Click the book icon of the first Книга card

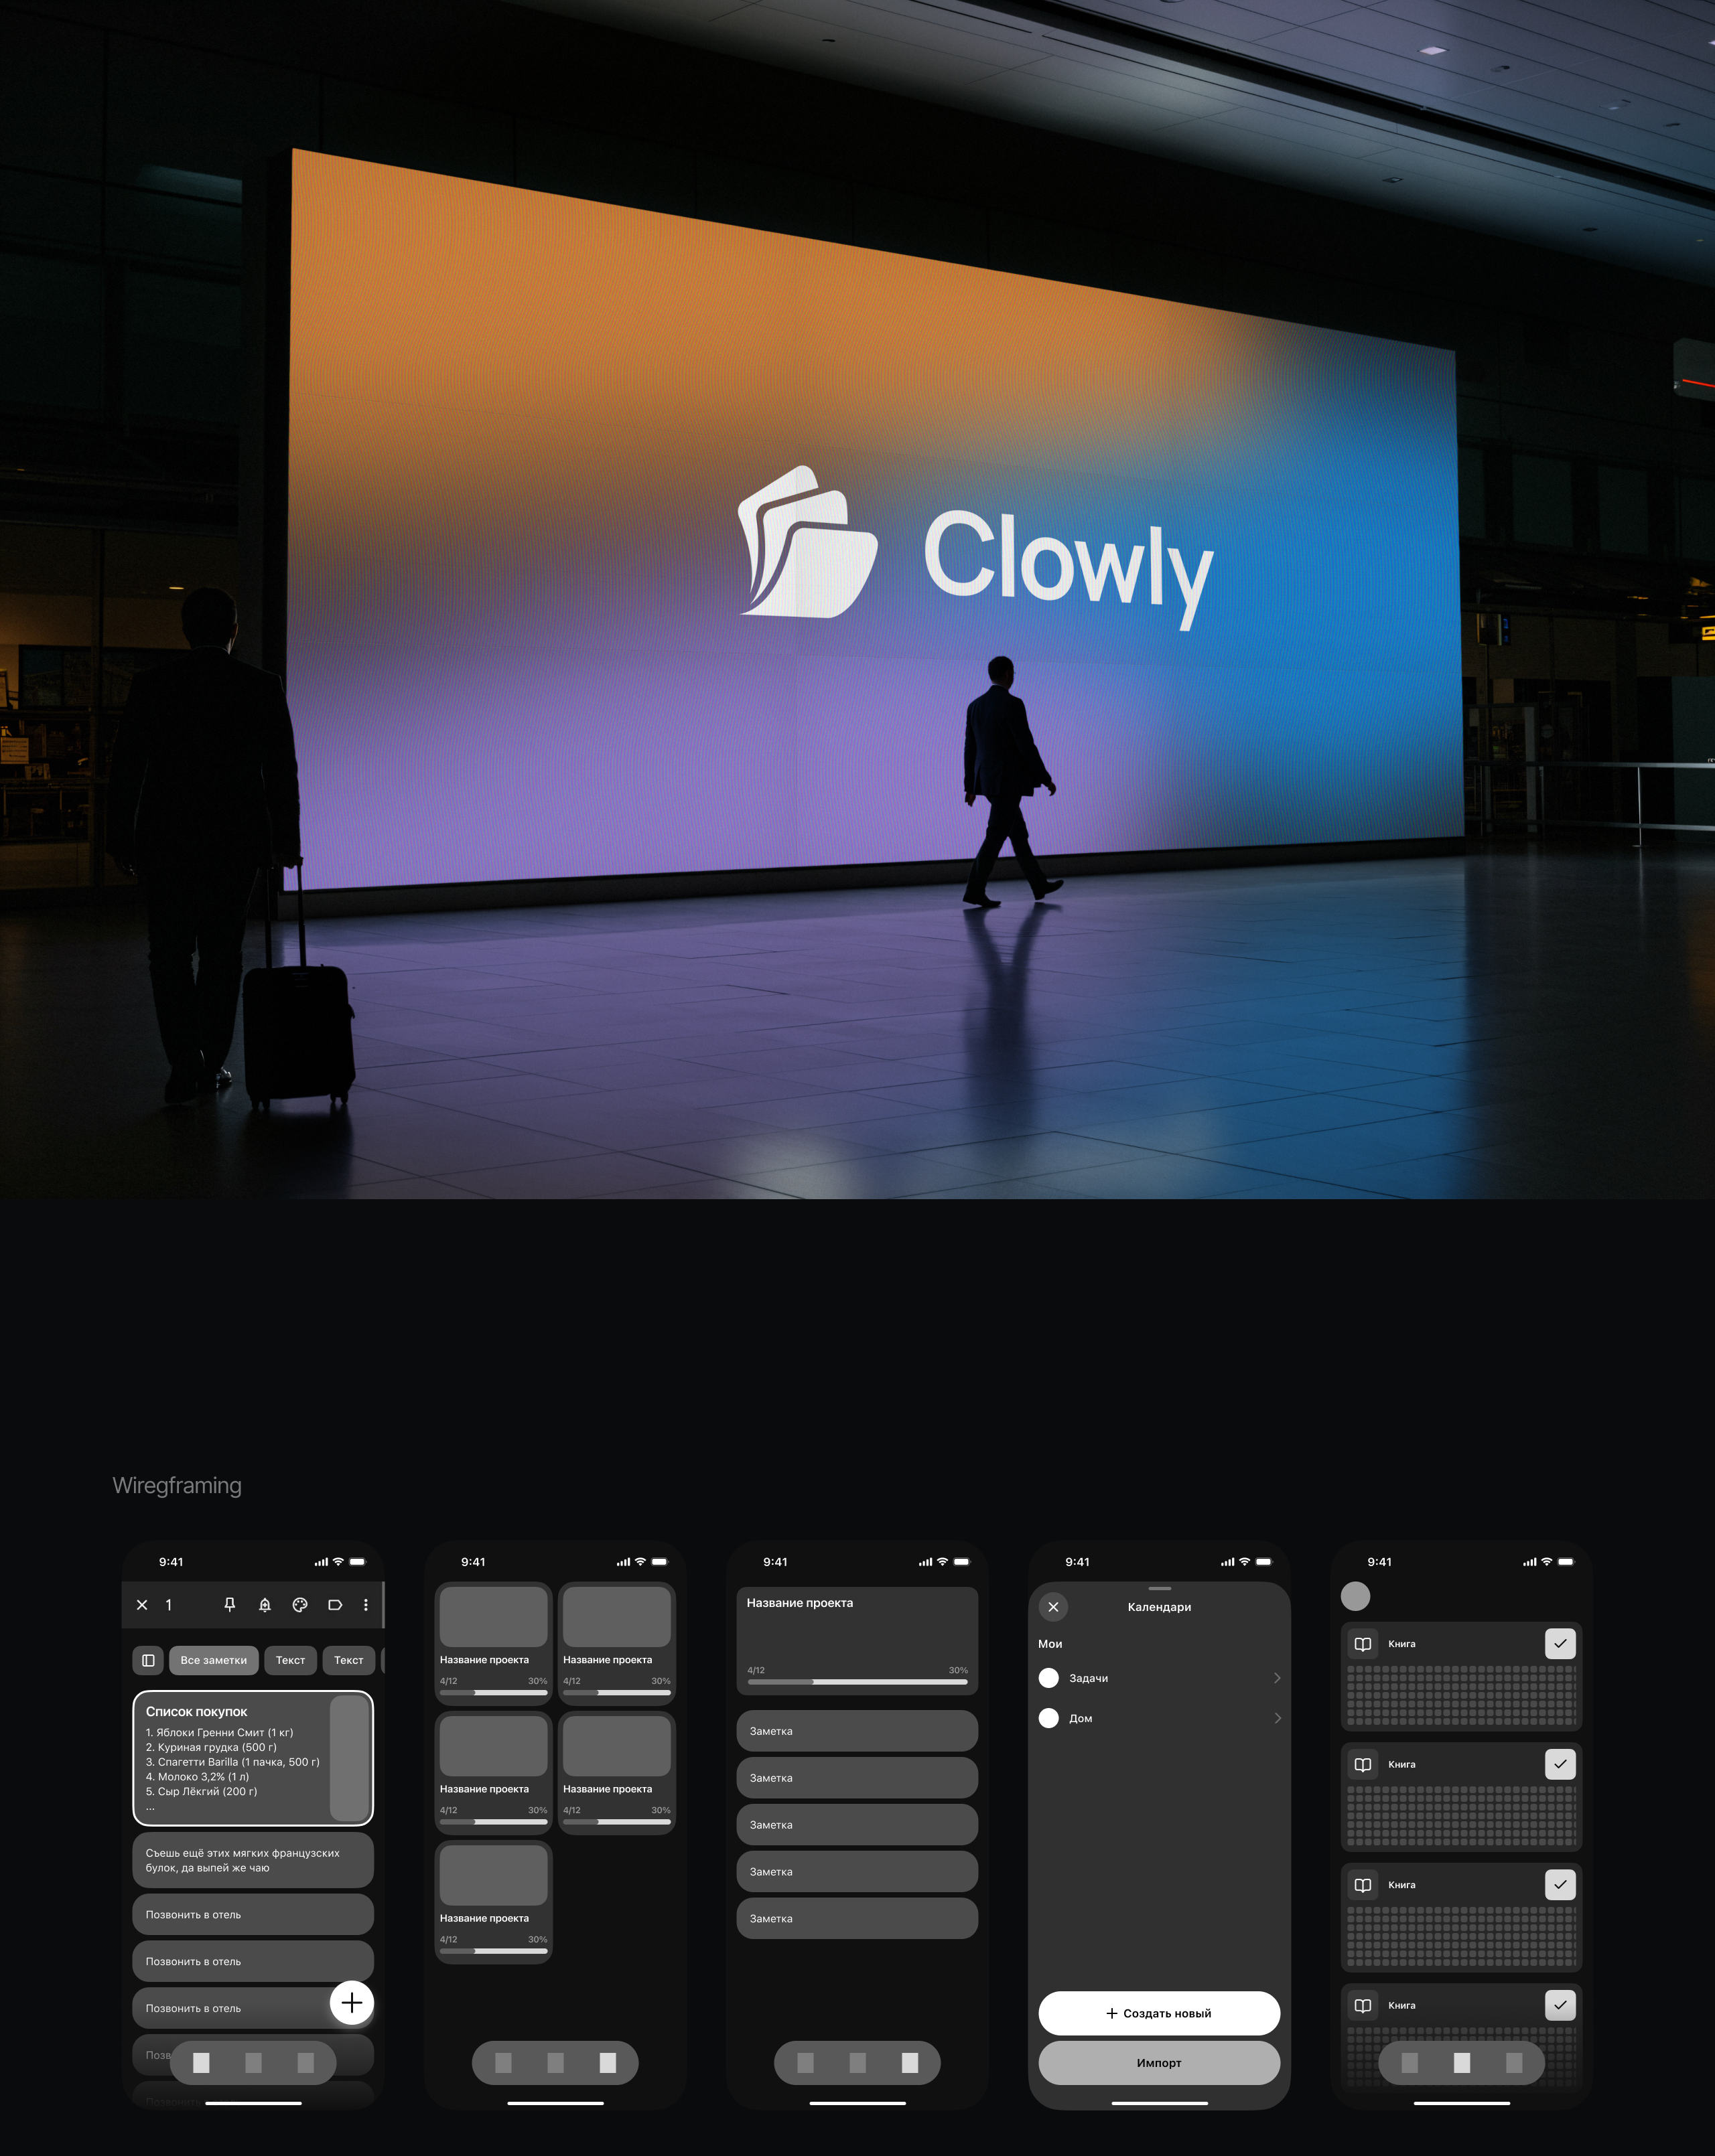(x=1363, y=1644)
